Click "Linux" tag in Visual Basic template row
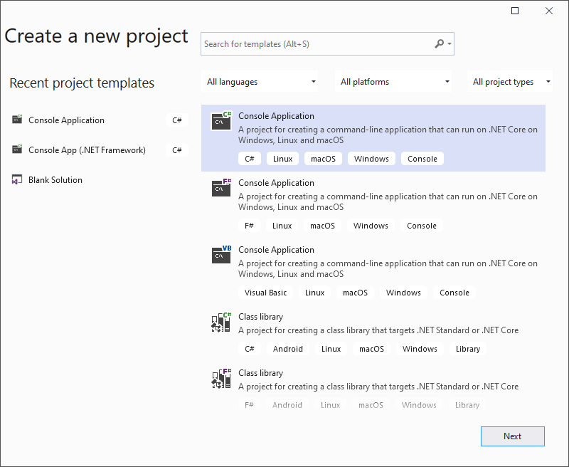The image size is (569, 467). 314,293
